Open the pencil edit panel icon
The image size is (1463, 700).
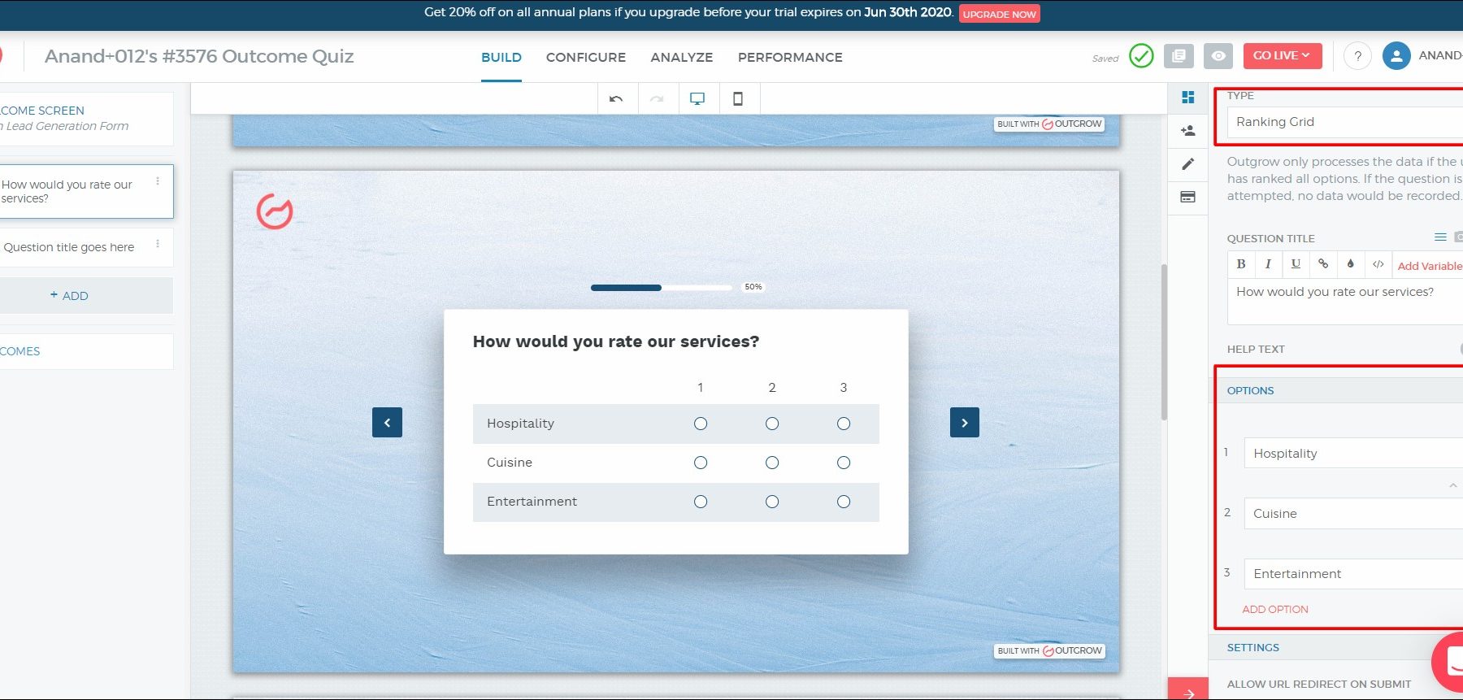1187,164
